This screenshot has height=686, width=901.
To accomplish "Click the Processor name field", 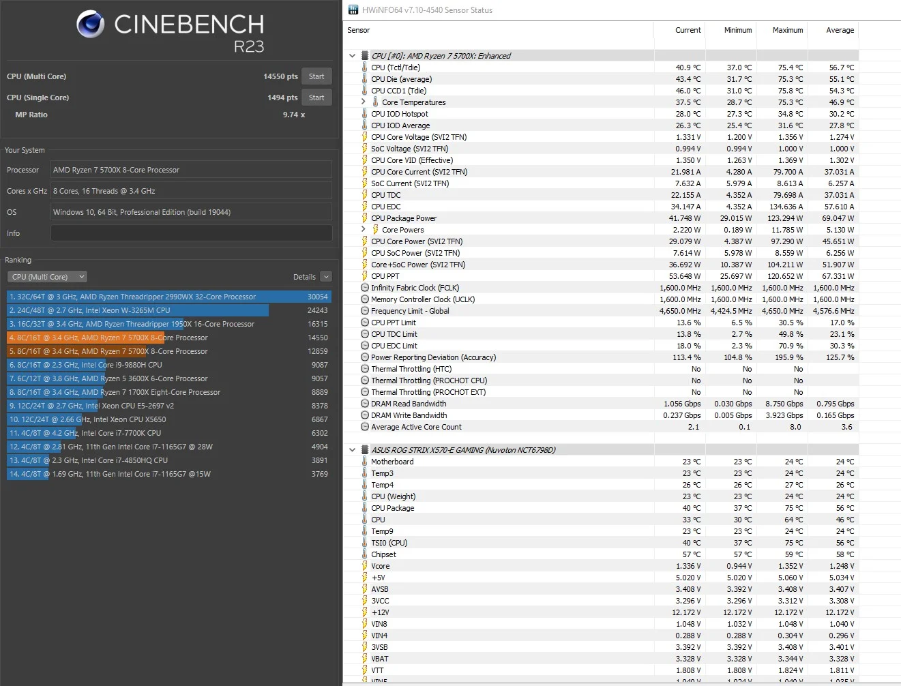I will [191, 170].
